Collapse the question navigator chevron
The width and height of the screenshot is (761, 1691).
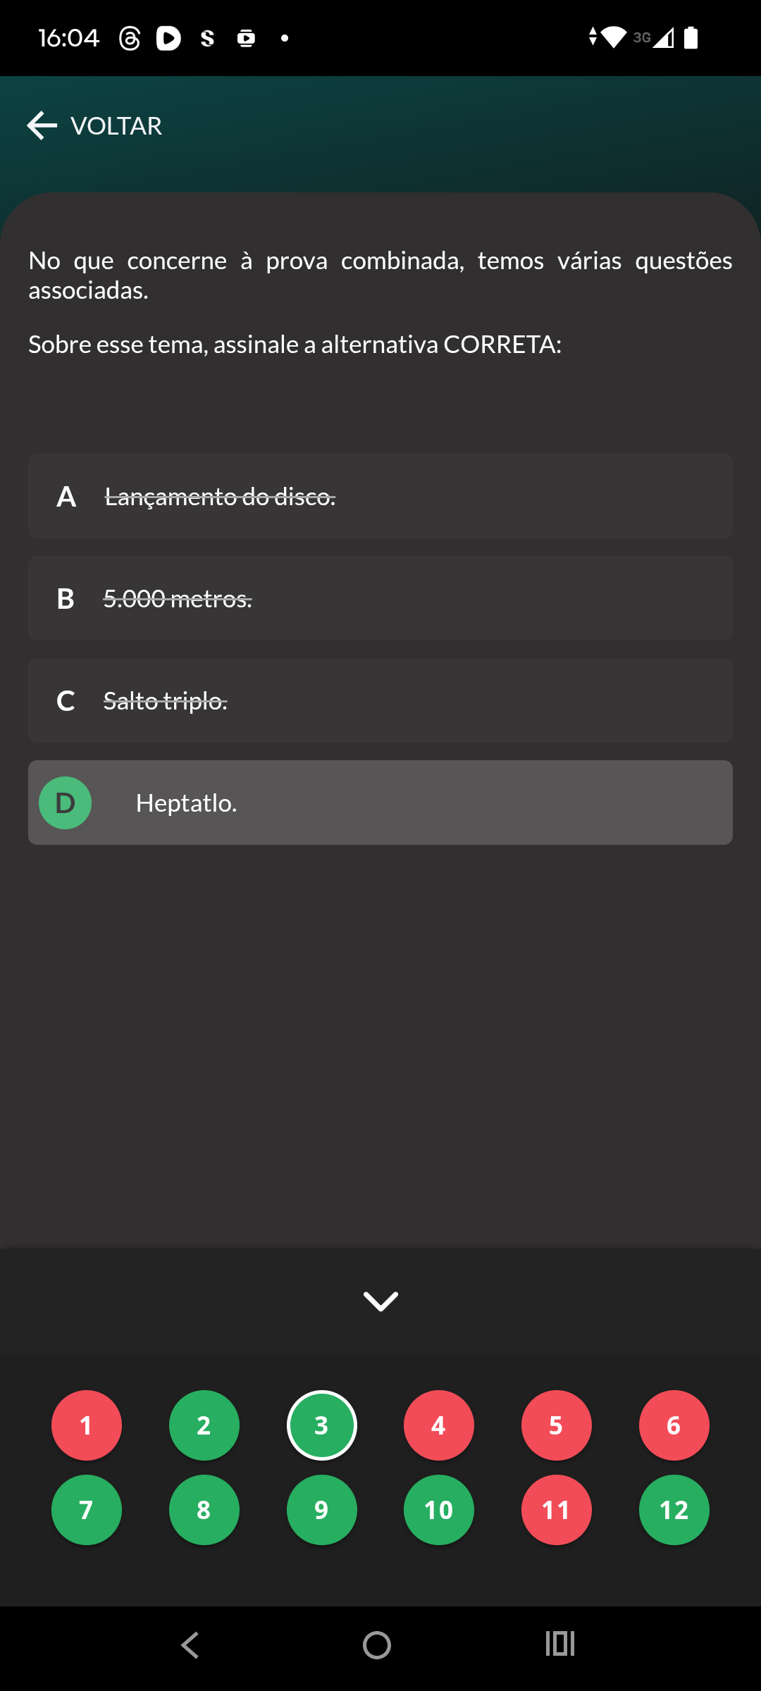380,1301
